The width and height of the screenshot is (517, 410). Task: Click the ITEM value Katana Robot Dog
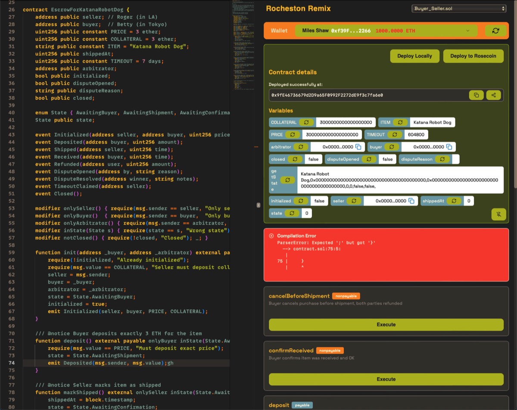pos(433,122)
